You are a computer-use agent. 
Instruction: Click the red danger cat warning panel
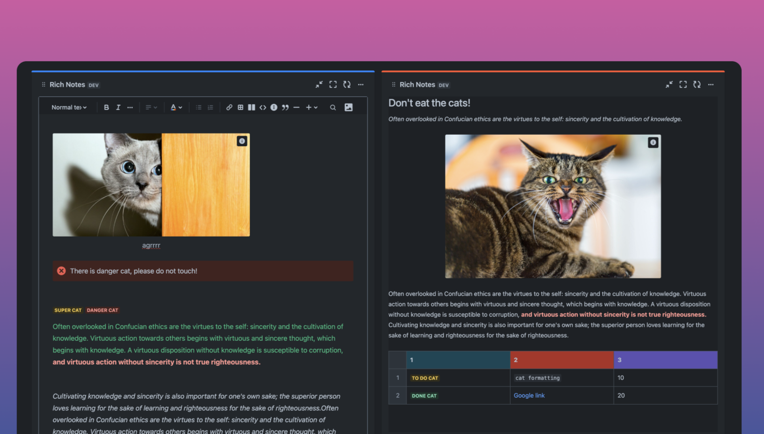(x=203, y=271)
